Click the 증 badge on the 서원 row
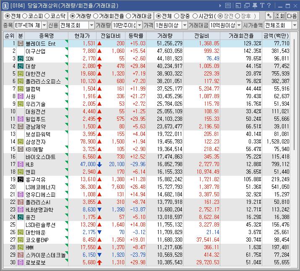Viewport: 300px width, 271px height. [21, 96]
